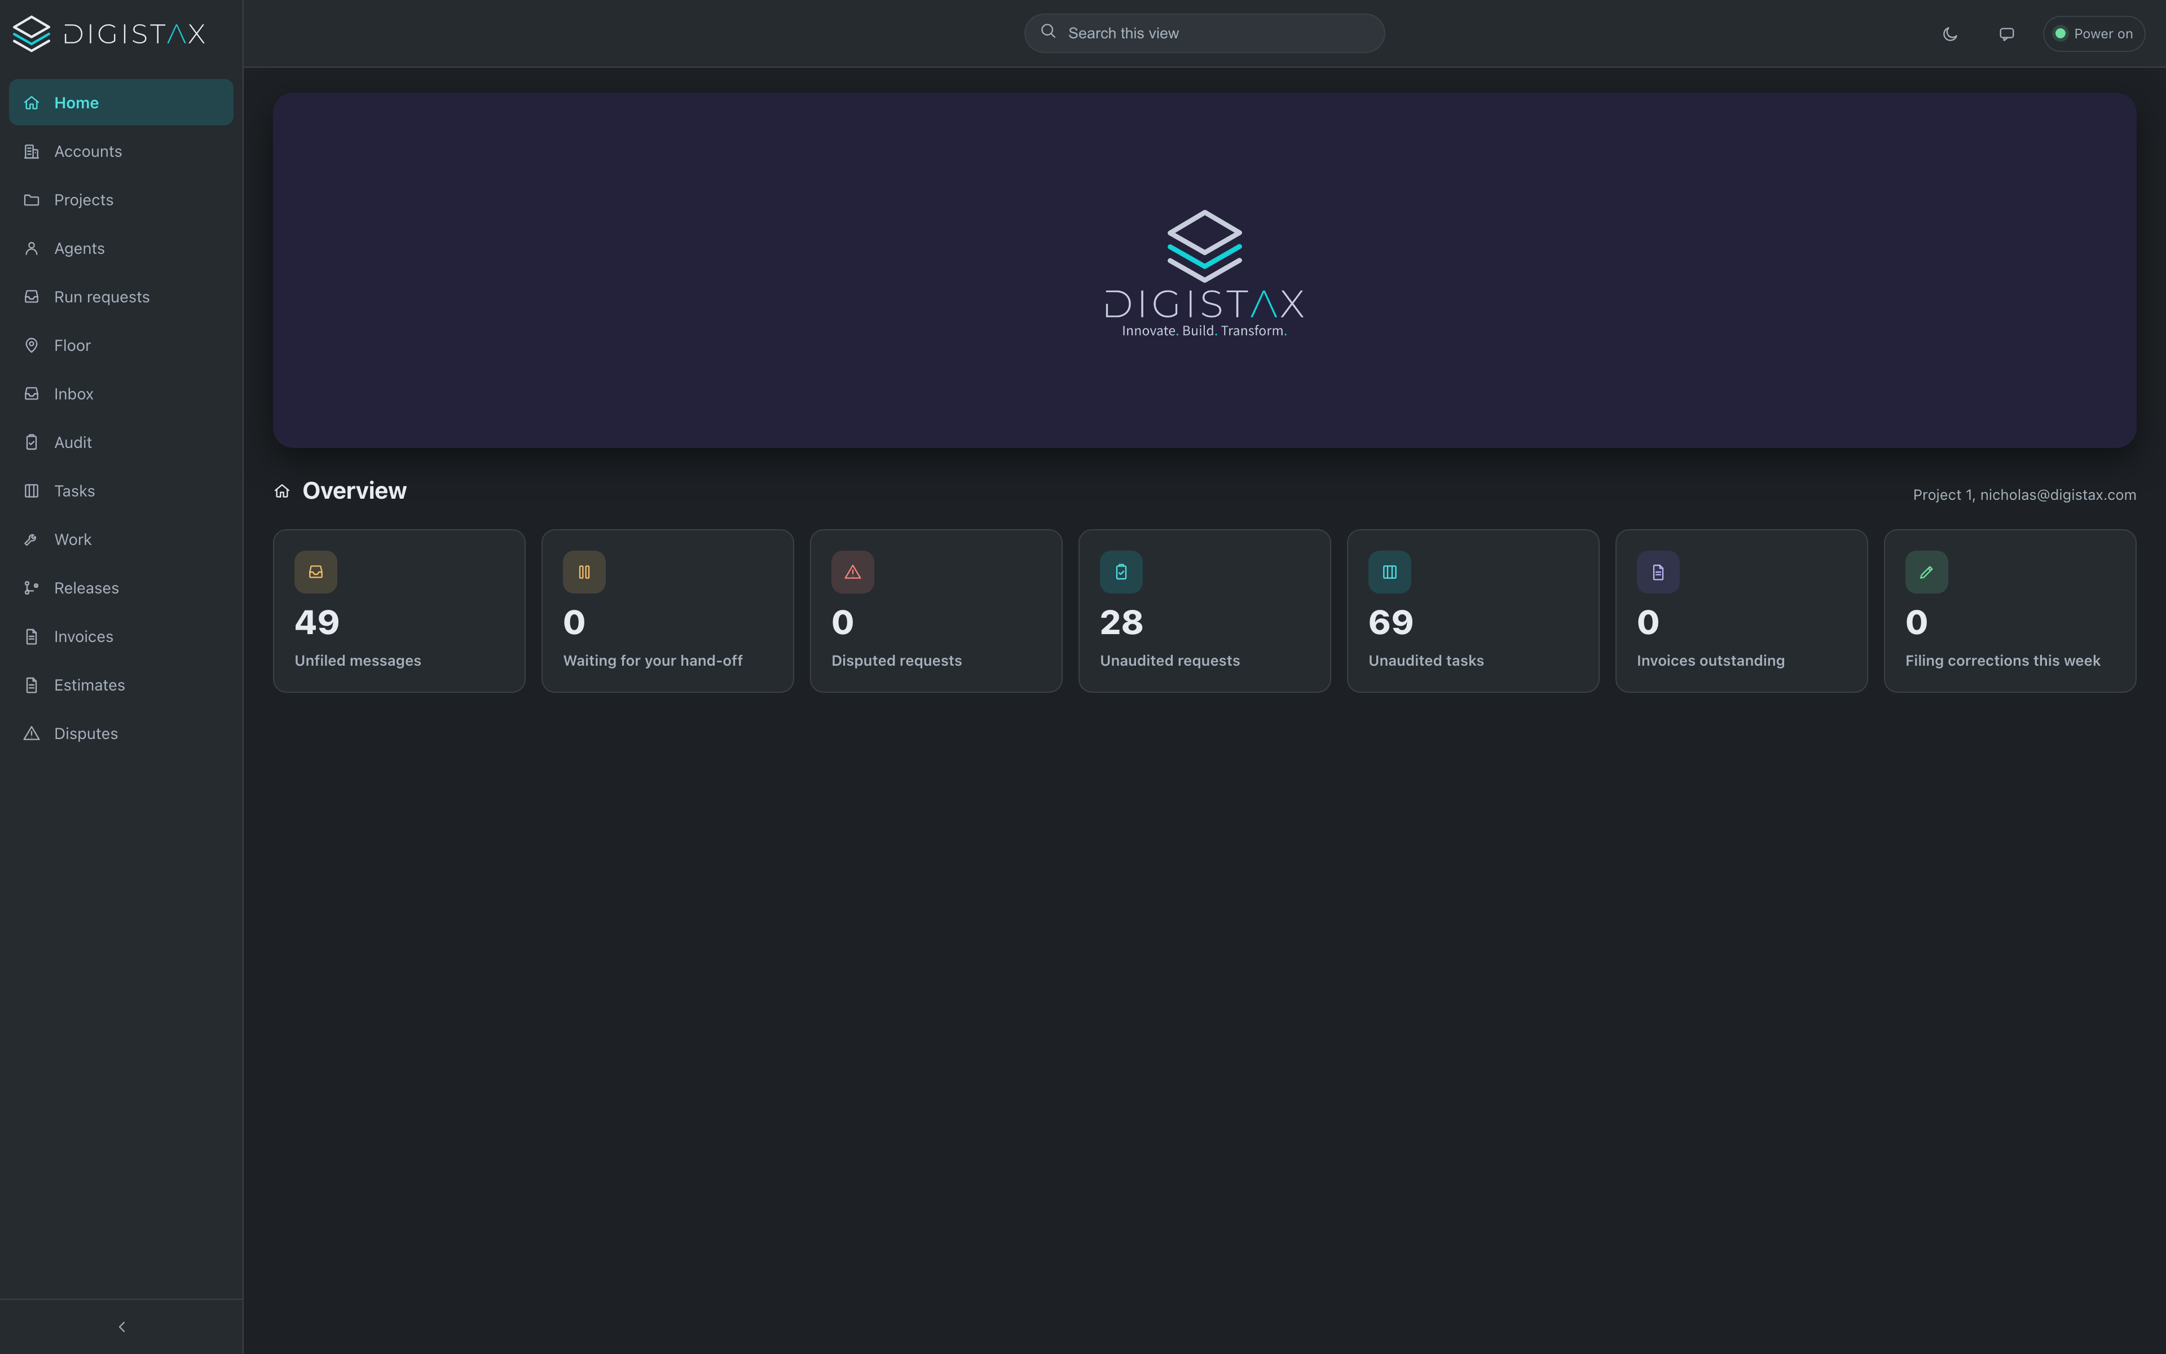Click the Home house icon in sidebar
The image size is (2166, 1354).
tap(32, 103)
